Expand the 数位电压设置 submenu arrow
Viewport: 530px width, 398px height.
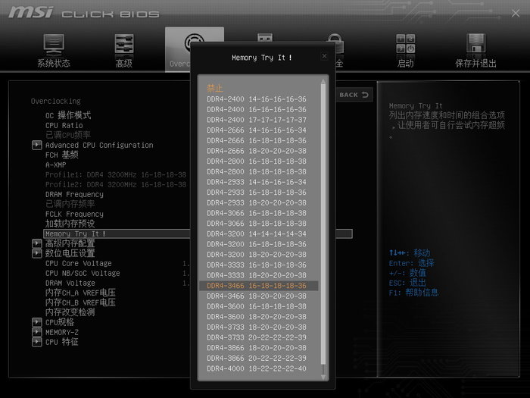[36, 253]
